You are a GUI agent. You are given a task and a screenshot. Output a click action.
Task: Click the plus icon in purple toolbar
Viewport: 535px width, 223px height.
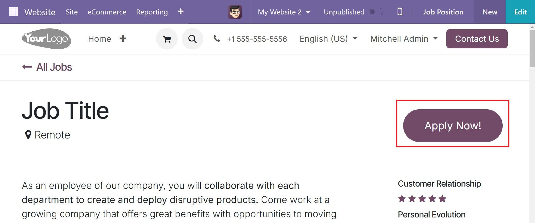coord(181,11)
